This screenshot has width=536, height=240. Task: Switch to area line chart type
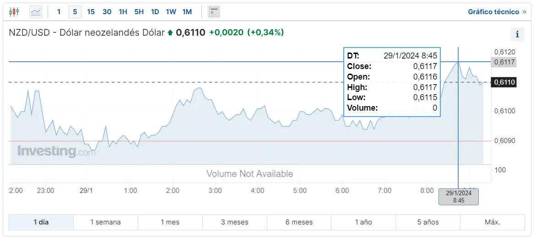(x=36, y=12)
